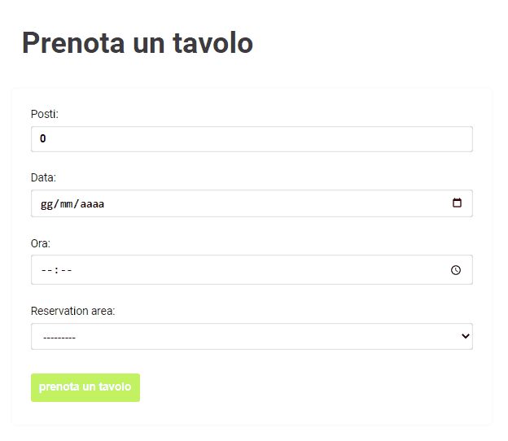Screen dimensions: 508x441
Task: Open the calendar picker icon
Action: tap(457, 203)
